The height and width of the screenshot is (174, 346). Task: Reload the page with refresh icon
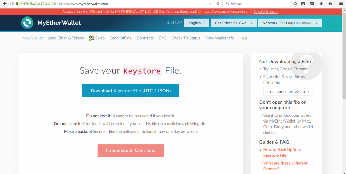coord(218,4)
